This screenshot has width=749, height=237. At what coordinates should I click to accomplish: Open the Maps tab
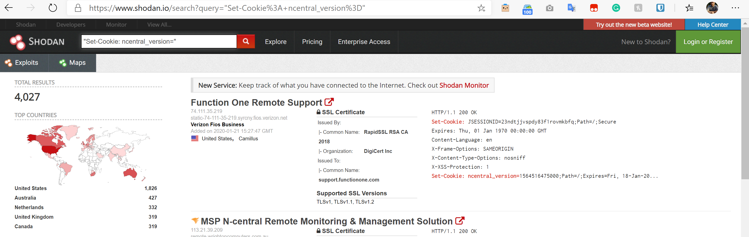pos(72,63)
